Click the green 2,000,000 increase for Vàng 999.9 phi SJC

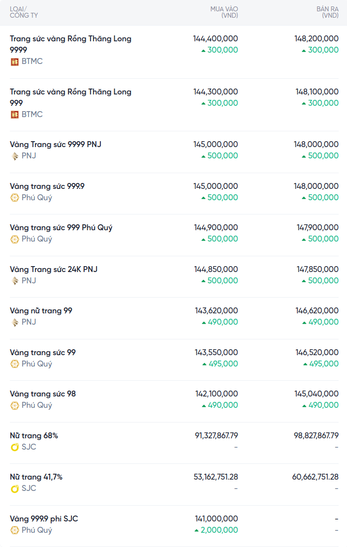[219, 530]
